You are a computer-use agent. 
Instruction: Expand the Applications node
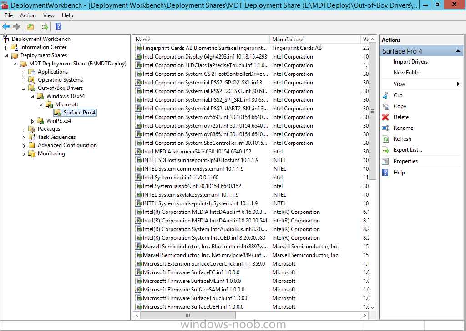[x=24, y=72]
